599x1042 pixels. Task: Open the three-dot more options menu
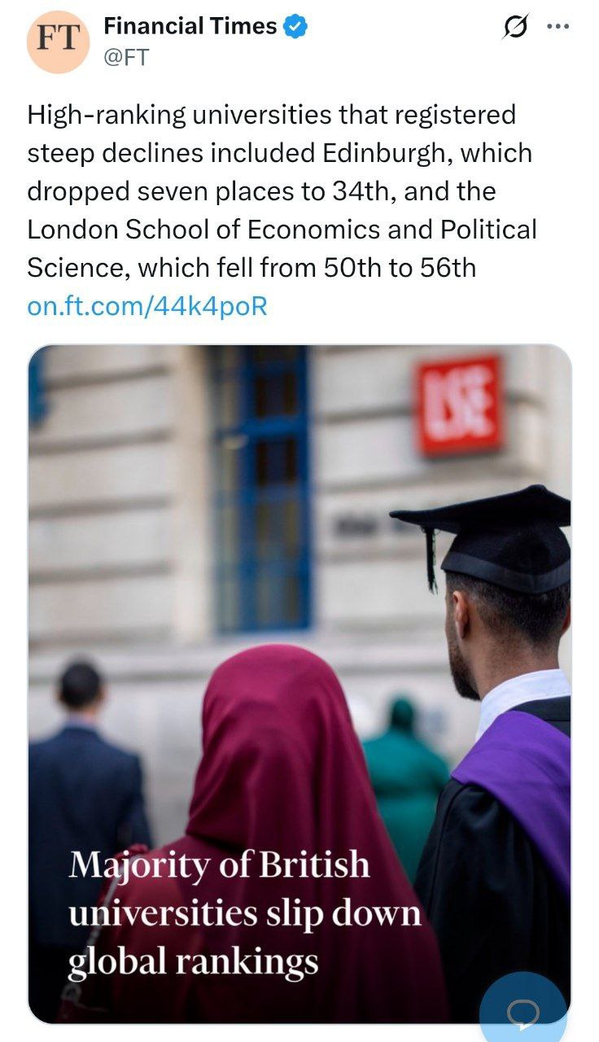click(558, 27)
